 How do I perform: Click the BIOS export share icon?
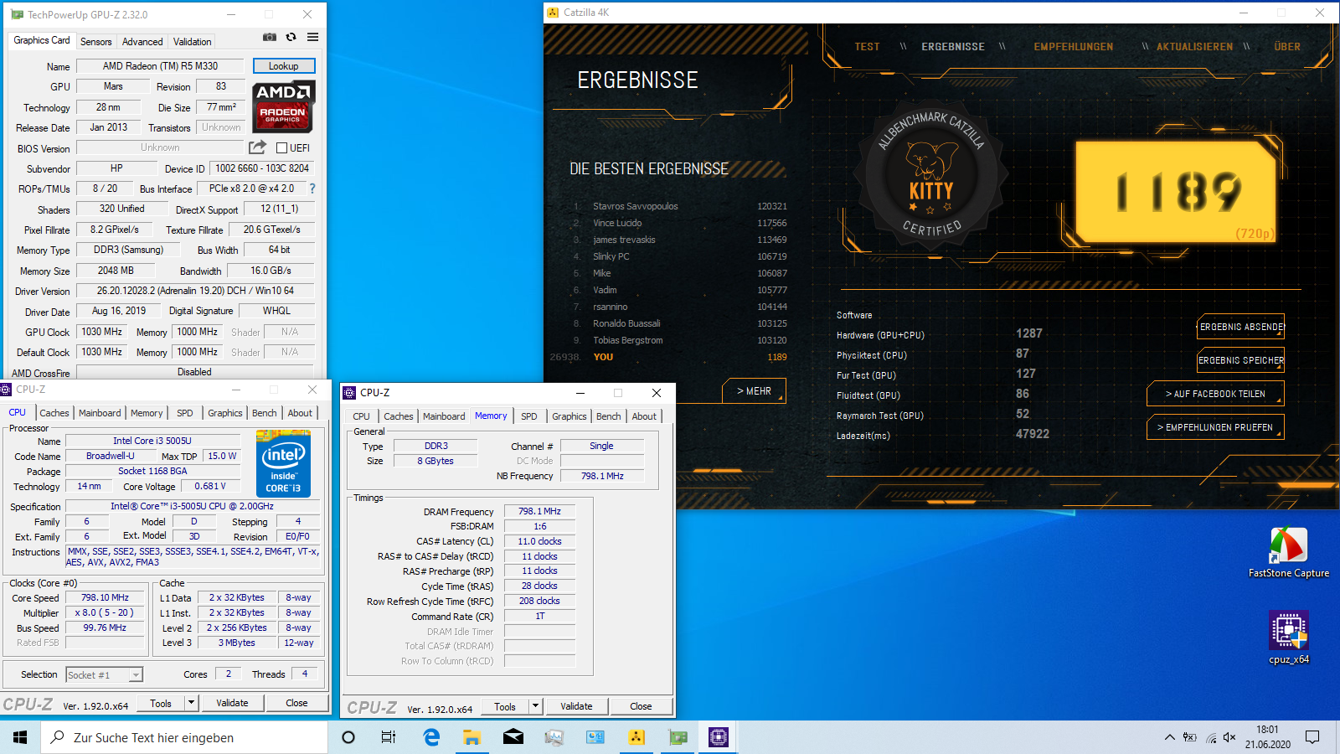257,147
